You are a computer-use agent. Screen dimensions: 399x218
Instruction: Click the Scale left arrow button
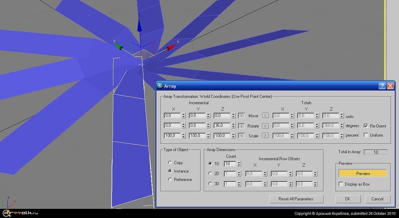(241, 136)
